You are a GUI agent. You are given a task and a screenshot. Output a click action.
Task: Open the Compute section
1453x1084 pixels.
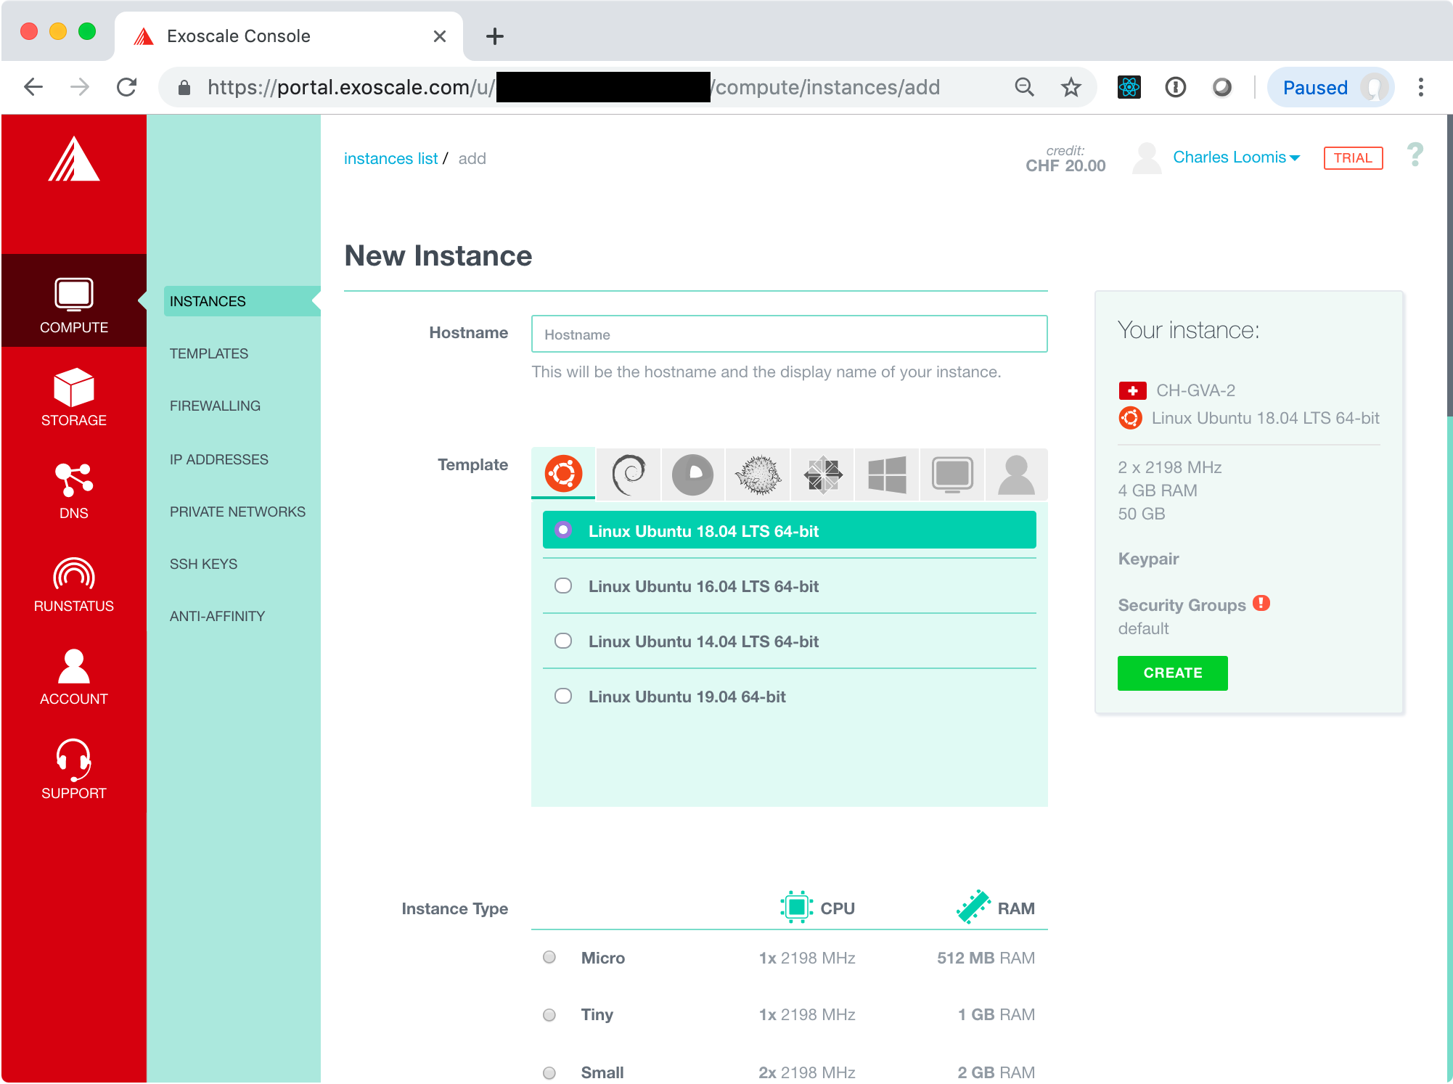coord(74,301)
